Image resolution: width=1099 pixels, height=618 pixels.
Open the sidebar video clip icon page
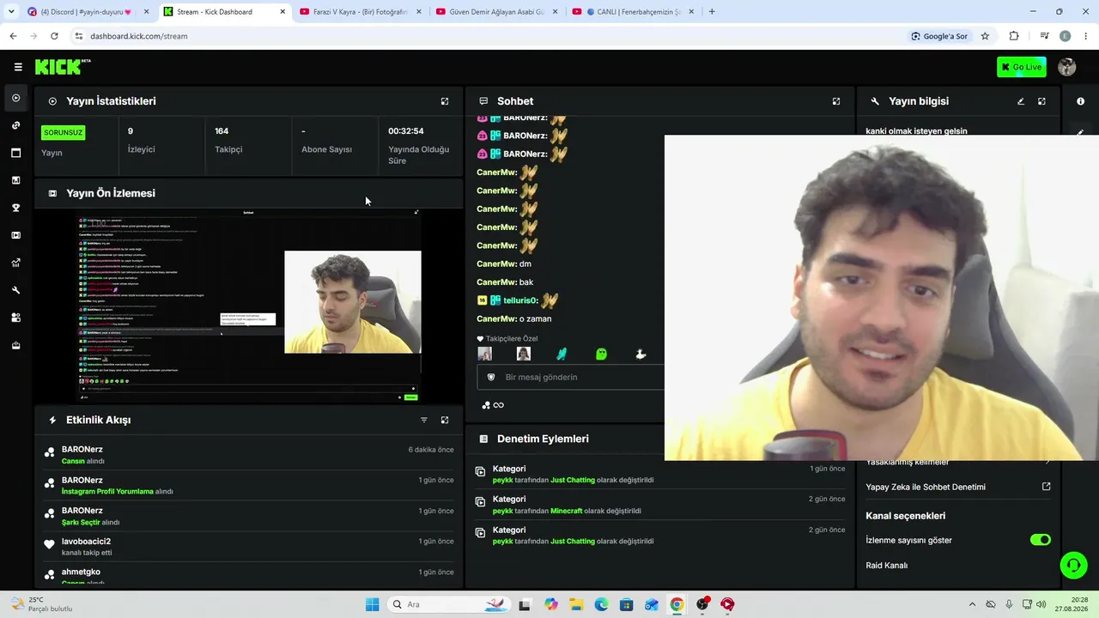pos(15,235)
